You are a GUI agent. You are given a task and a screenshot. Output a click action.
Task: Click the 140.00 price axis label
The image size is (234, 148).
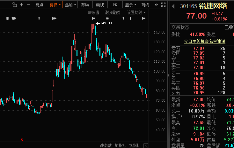pyautogui.click(x=159, y=32)
